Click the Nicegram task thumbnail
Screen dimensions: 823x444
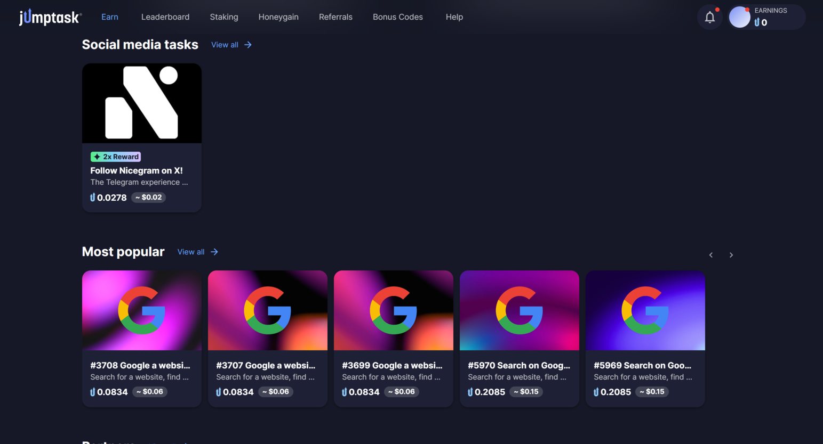coord(141,103)
